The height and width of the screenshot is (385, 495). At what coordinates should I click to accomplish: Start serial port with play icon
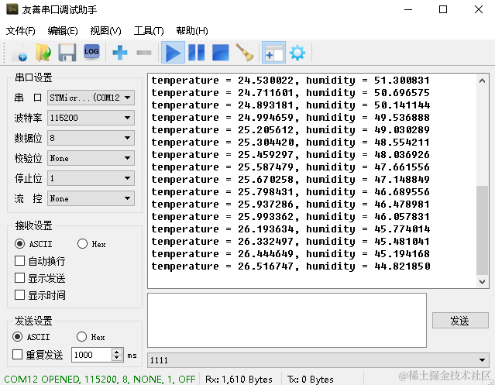tap(173, 53)
